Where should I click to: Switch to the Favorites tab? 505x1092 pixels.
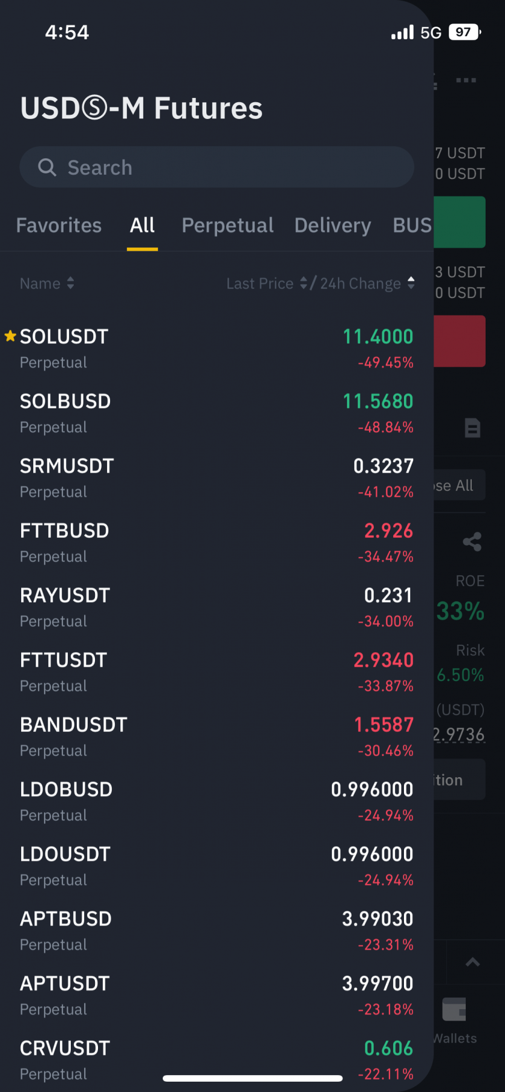(59, 225)
